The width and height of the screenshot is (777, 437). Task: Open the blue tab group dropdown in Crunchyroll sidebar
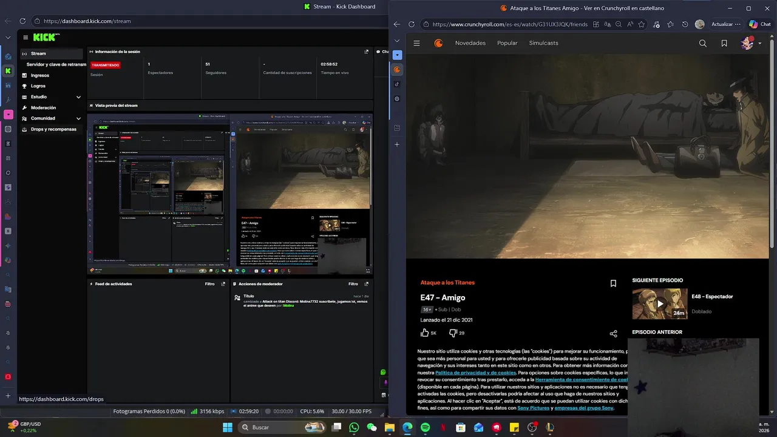[397, 55]
